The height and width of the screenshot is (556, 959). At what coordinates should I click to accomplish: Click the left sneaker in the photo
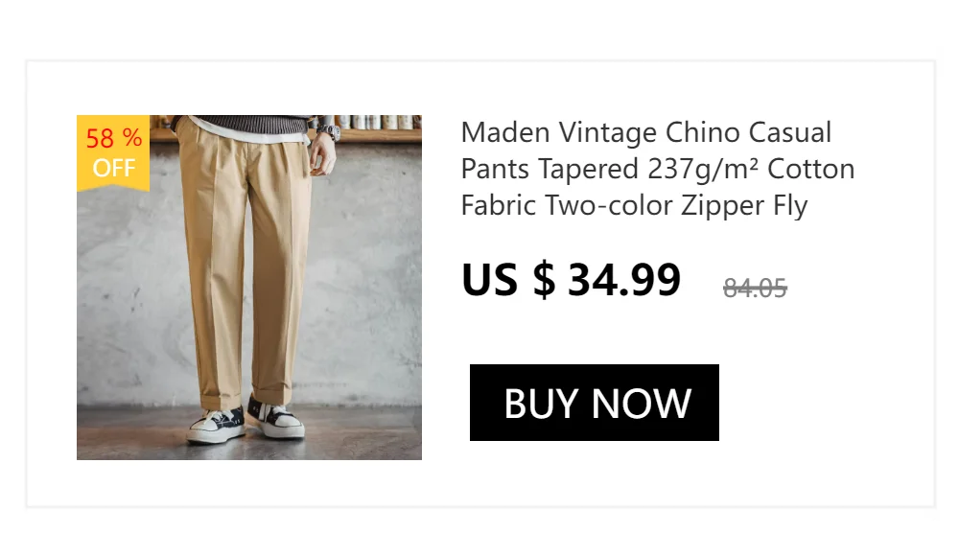click(x=217, y=425)
